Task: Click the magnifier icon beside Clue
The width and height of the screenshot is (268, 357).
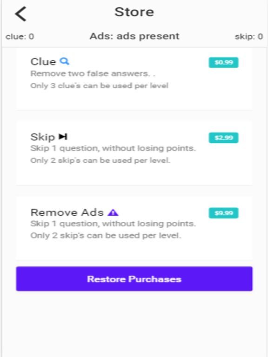Action: click(65, 61)
